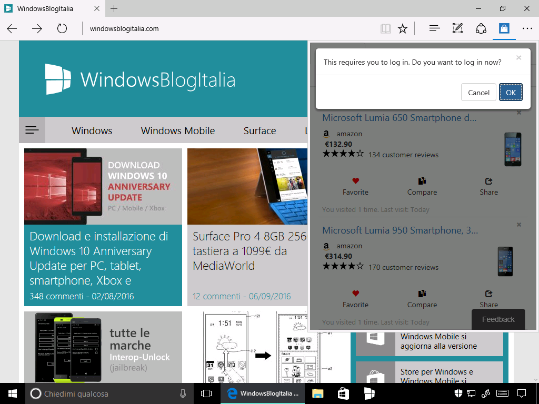Viewport: 539px width, 404px height.
Task: Remove the Lumia 950 item
Action: 519,225
